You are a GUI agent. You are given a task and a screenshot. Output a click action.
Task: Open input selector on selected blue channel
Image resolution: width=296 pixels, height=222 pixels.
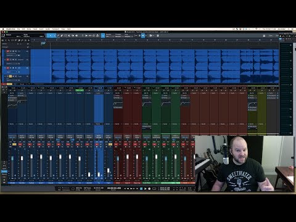pyautogui.click(x=99, y=136)
